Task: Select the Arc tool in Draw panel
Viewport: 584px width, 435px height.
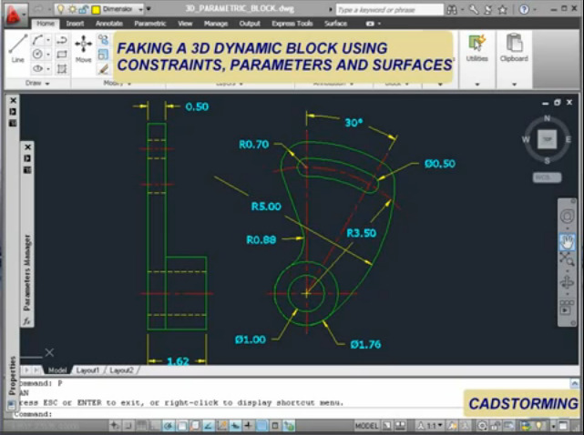Action: [x=37, y=39]
